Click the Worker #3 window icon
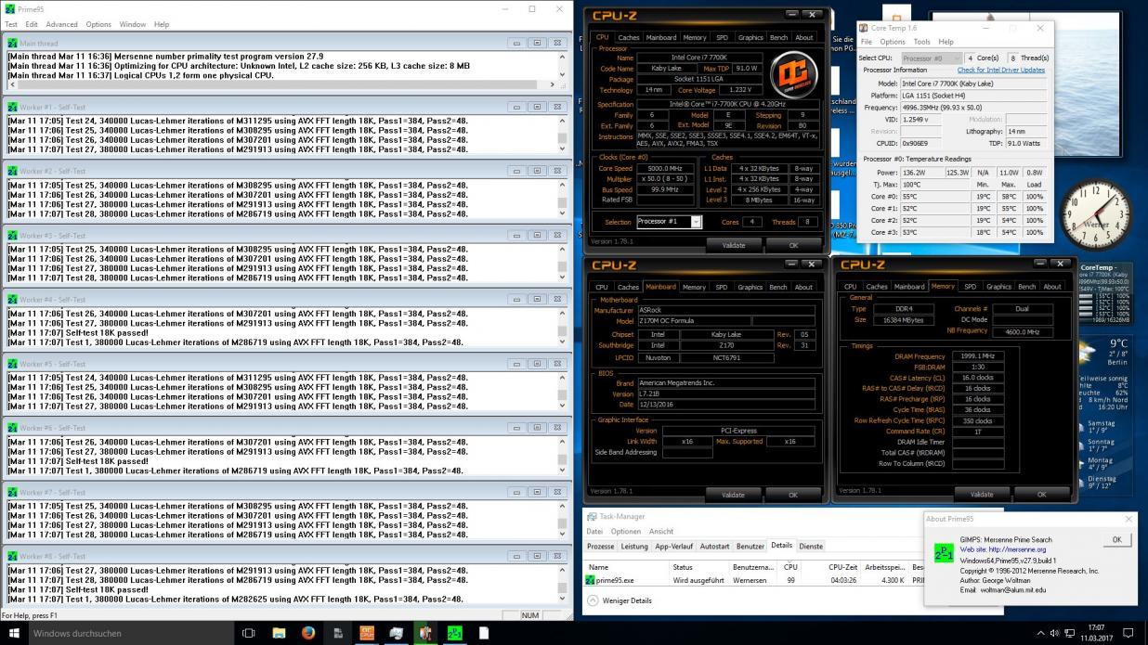 tap(12, 236)
